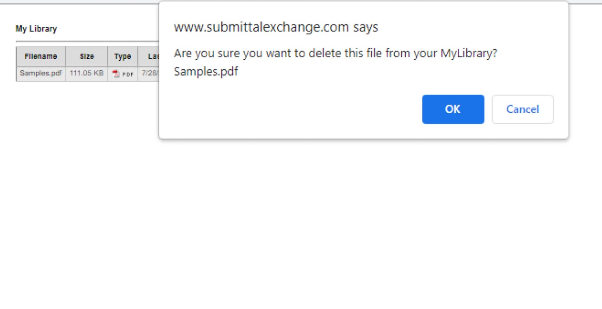The width and height of the screenshot is (602, 309).
Task: Click the 7/28 date cell in the table
Action: (149, 73)
